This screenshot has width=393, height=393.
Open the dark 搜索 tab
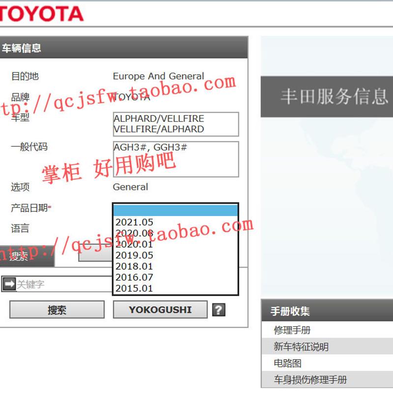27,256
